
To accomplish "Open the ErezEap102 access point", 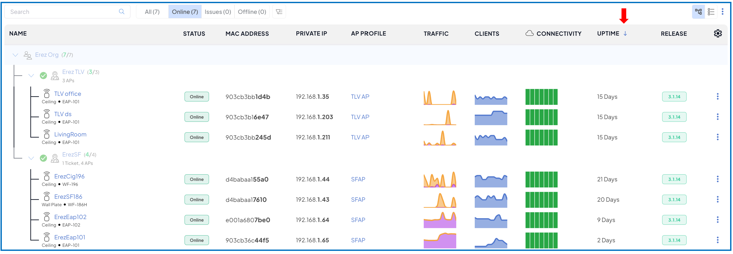I will click(70, 217).
